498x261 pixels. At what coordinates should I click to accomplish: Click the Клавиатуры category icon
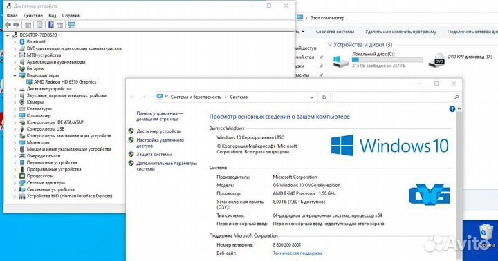(22, 109)
